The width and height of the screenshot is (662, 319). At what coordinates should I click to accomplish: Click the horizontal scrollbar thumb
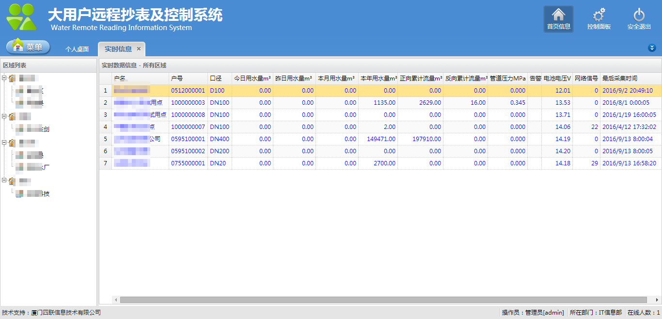click(383, 300)
